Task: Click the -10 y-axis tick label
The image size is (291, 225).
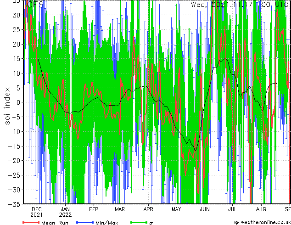Action: point(14,132)
